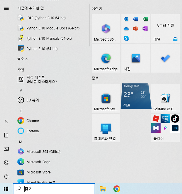Image resolution: width=182 pixels, height=194 pixels.
Task: Open the 휴대폰과 연결 tile
Action: click(106, 128)
